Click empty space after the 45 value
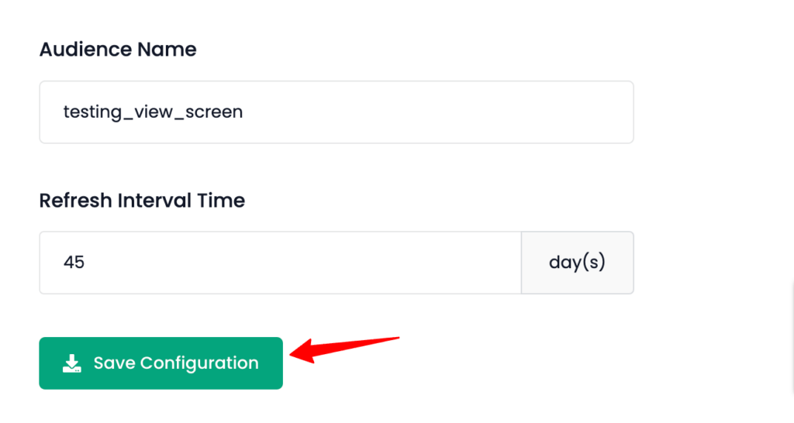794x423 pixels. pyautogui.click(x=302, y=263)
